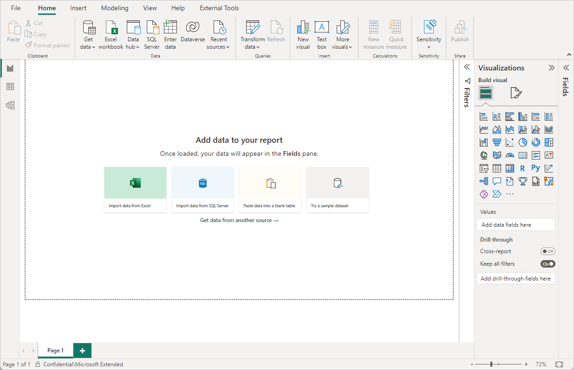Open Model view in left sidebar

(10, 105)
